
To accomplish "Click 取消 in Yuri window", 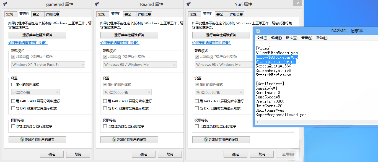I will tap(262, 154).
